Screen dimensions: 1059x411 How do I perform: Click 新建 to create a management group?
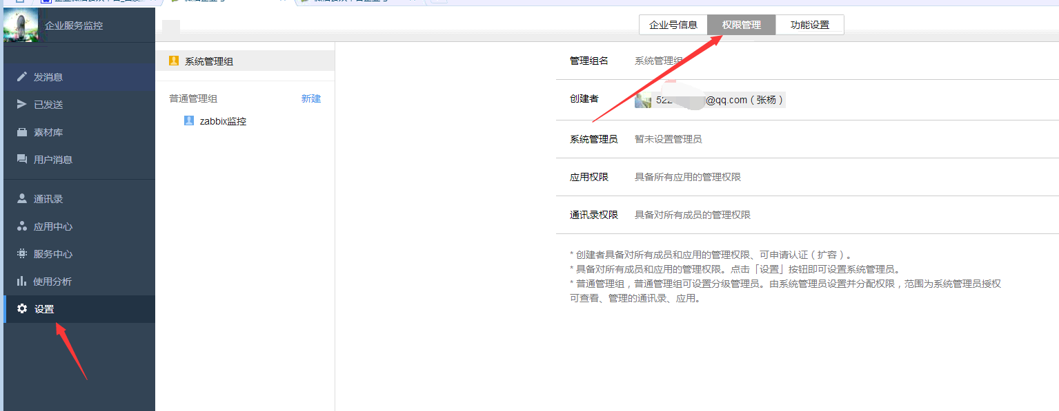pyautogui.click(x=310, y=98)
